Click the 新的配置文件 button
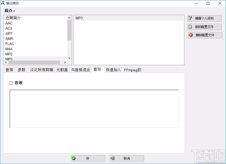 pyautogui.click(x=204, y=27)
